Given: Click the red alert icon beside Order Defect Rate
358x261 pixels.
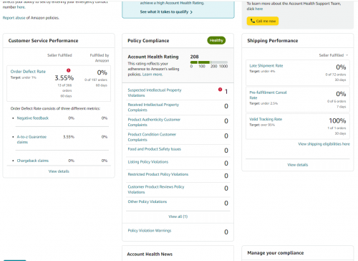Looking at the screenshot, I should pyautogui.click(x=69, y=70).
